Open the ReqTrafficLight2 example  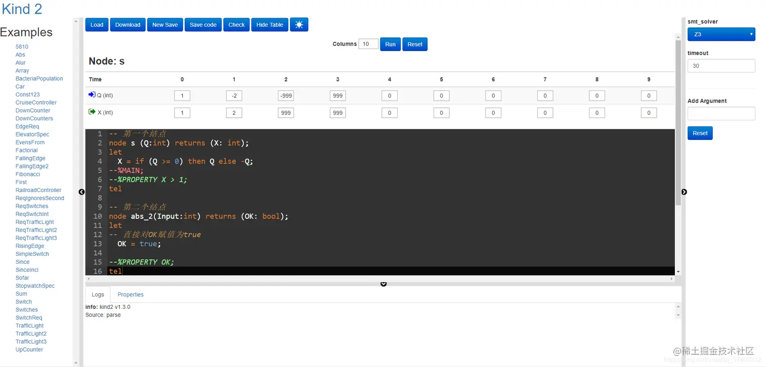click(36, 230)
